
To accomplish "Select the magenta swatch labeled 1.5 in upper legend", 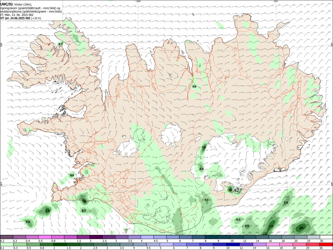I will tap(83, 237).
